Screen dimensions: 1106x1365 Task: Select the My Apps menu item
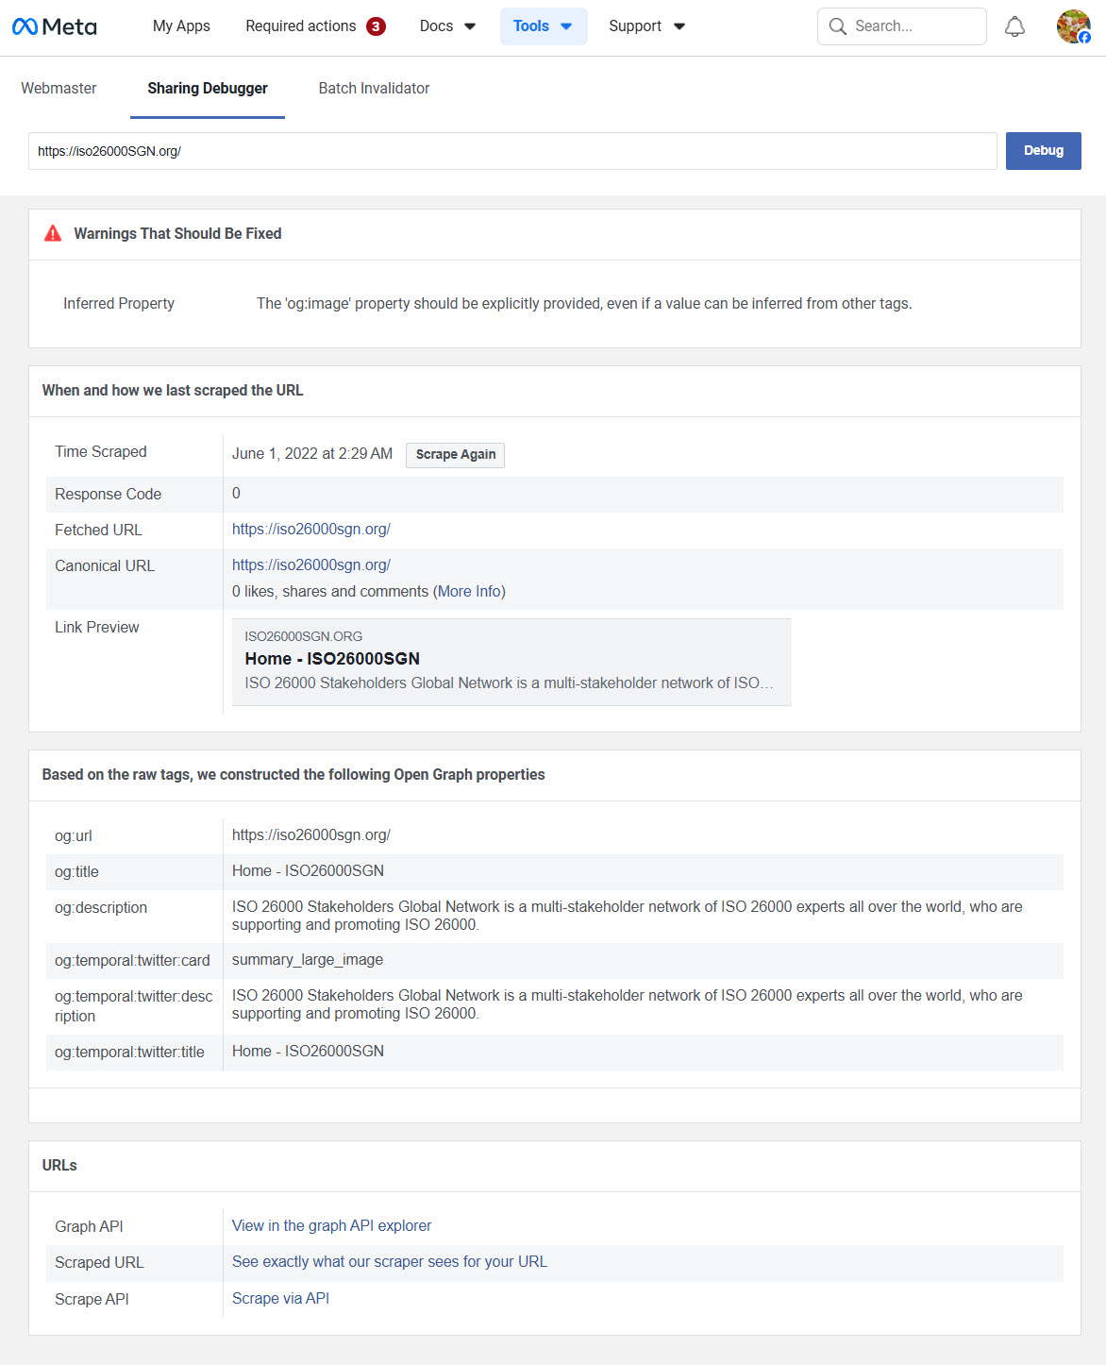181,26
